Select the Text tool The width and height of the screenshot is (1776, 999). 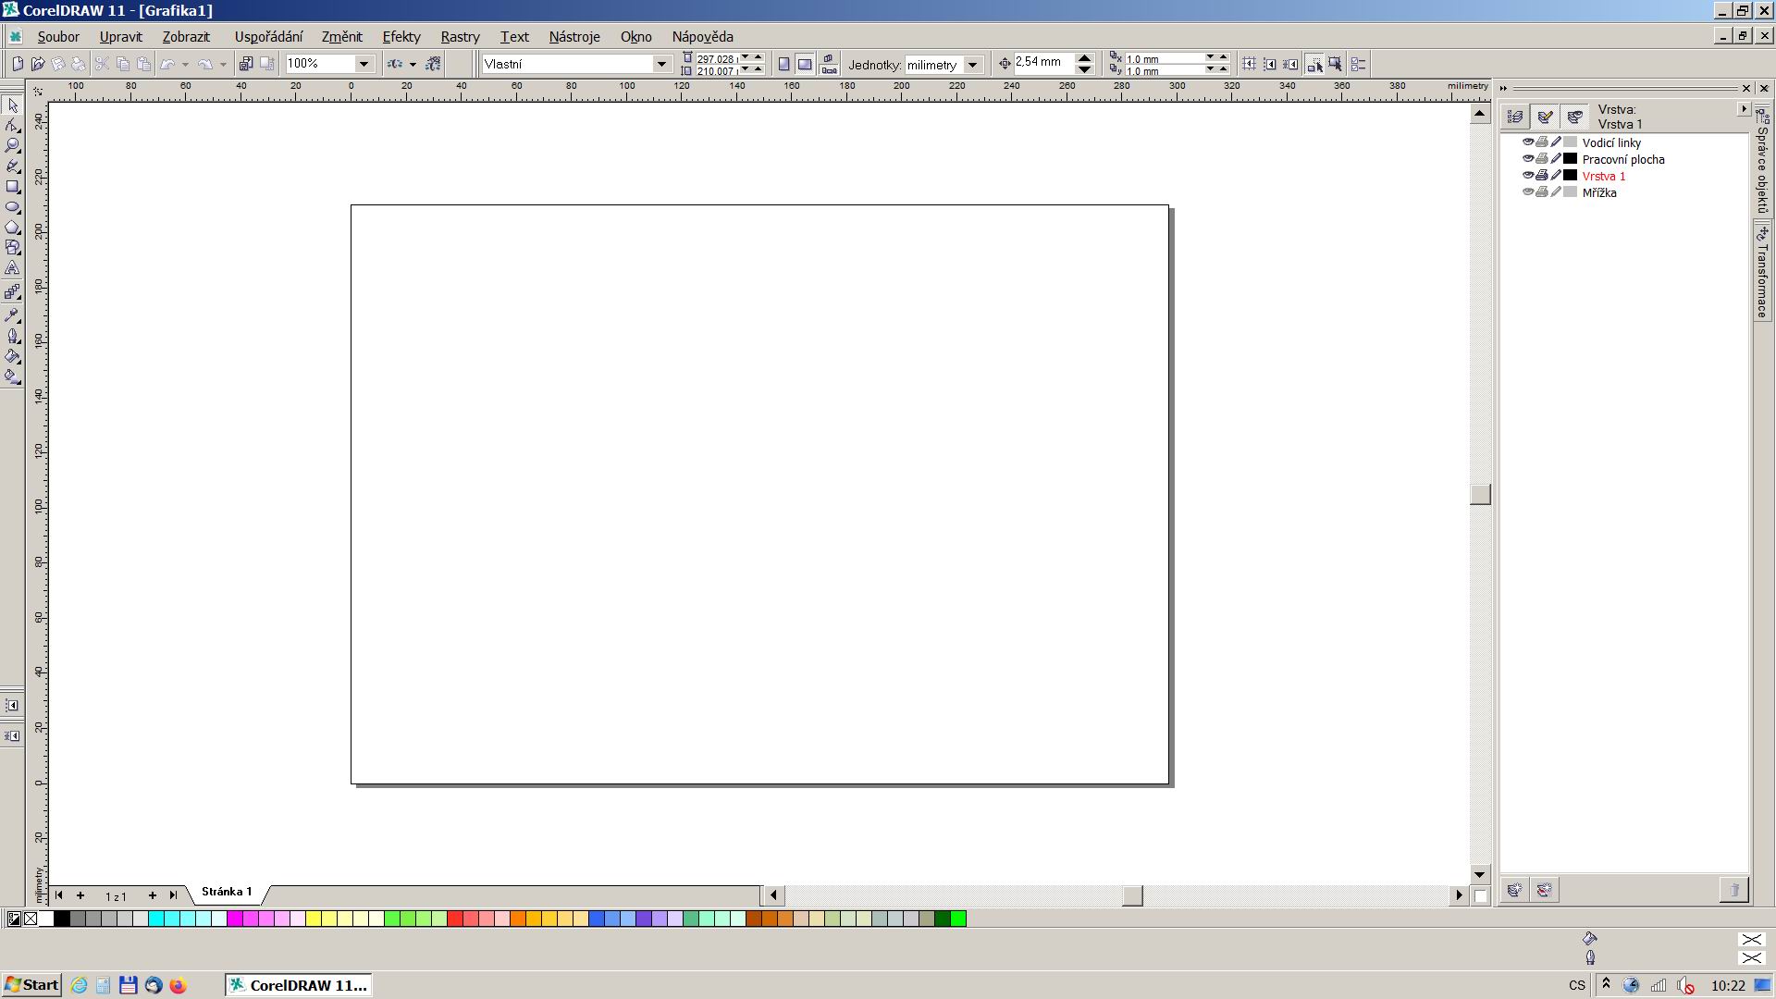coord(12,268)
